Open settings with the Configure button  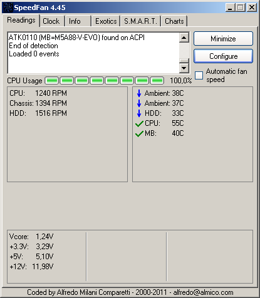(223, 56)
